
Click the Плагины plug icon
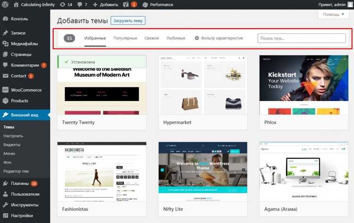(x=5, y=183)
